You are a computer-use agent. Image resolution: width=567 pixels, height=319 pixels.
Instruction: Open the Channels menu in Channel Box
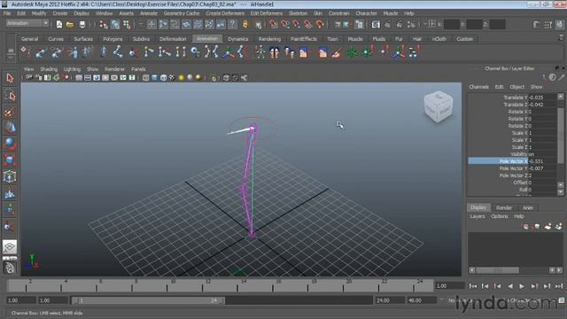(478, 87)
